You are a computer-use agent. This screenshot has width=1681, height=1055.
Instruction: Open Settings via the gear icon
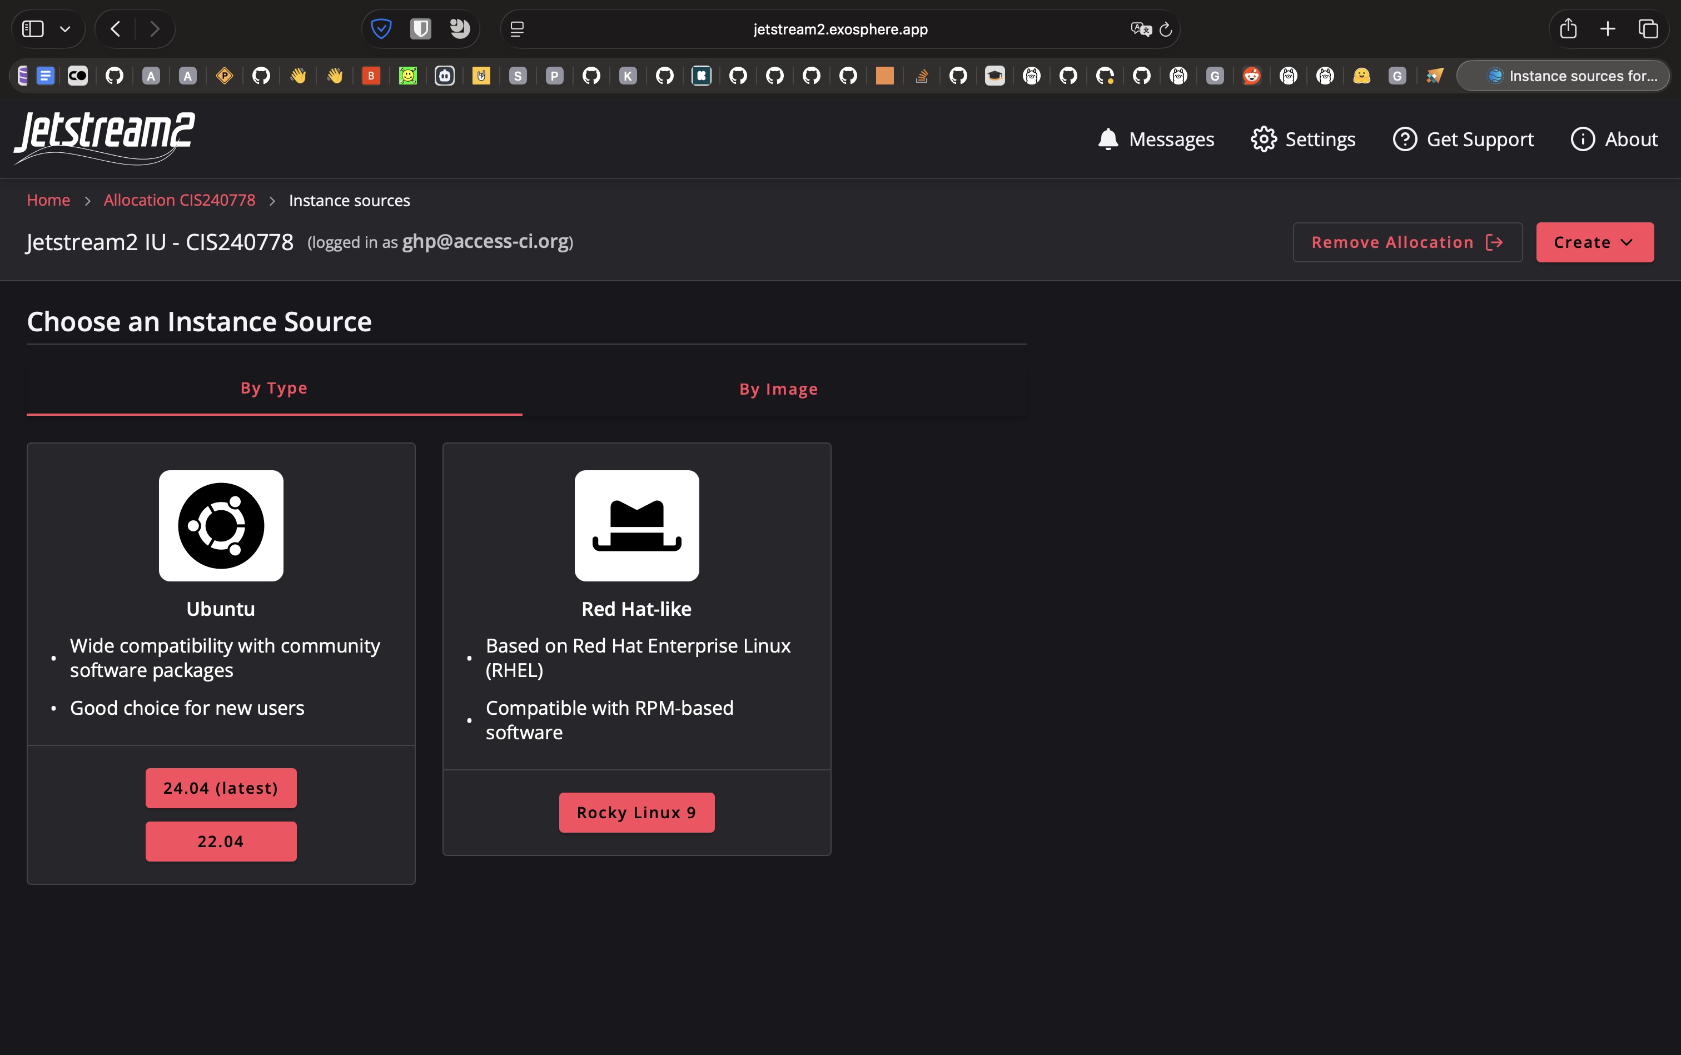coord(1263,140)
